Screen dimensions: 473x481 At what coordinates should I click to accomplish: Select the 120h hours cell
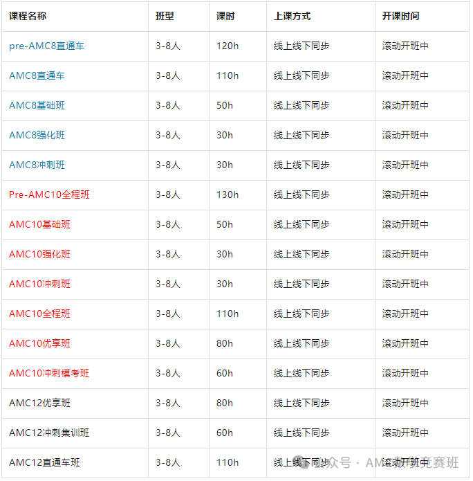click(x=228, y=46)
